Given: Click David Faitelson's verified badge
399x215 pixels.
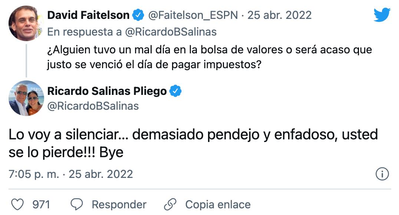Looking at the screenshot, I should tap(139, 16).
